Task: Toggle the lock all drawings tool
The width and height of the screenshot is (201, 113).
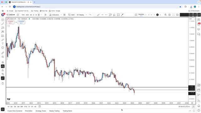Action: 3,70
